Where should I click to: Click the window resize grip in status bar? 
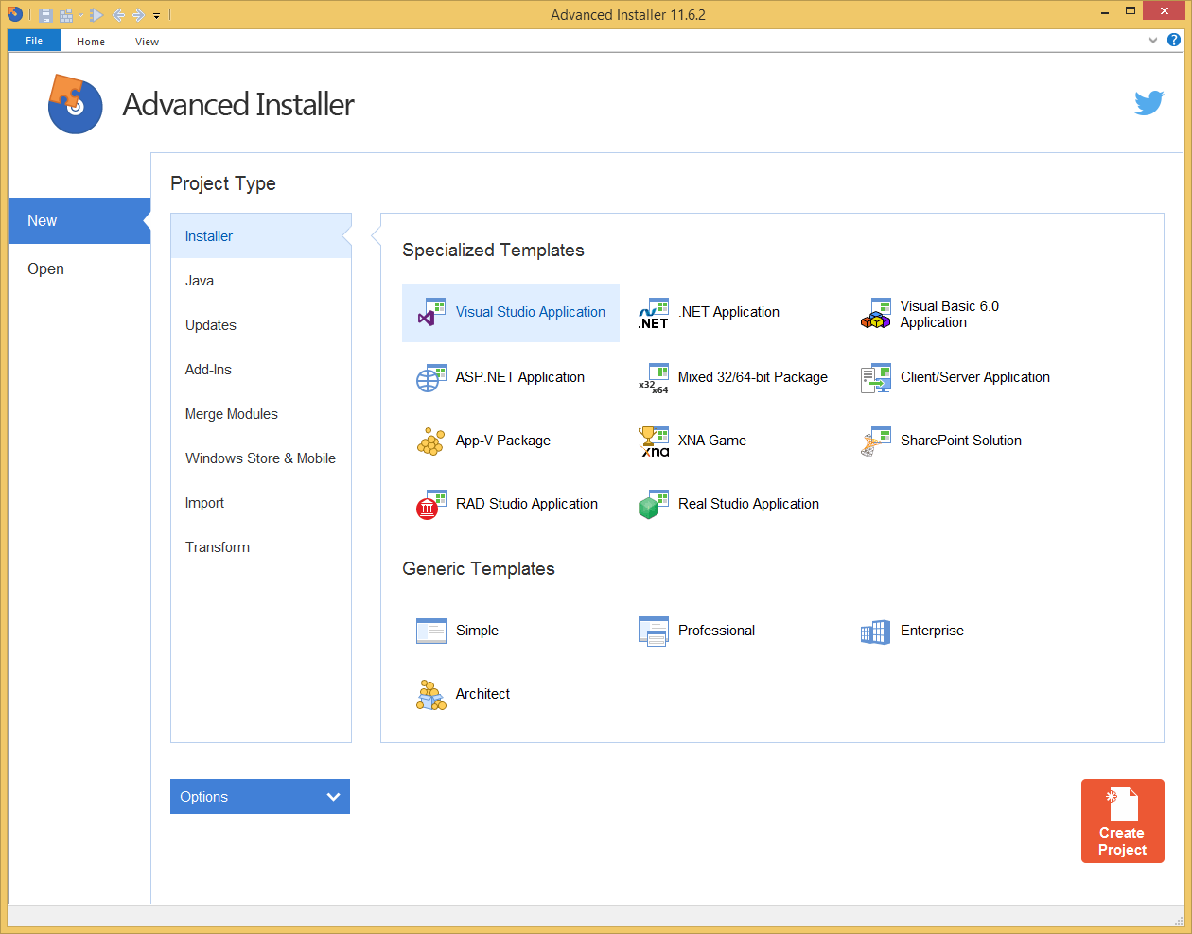[x=1178, y=921]
